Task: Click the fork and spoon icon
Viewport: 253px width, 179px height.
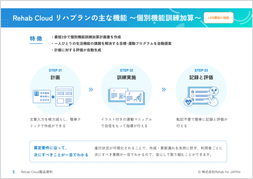Action: click(x=214, y=91)
